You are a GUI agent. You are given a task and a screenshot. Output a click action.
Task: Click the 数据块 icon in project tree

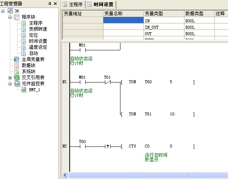pyautogui.click(x=16, y=65)
